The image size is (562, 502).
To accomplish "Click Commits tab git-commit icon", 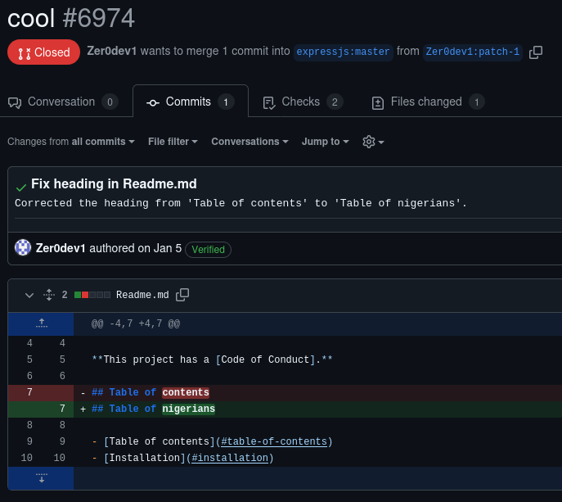I will (x=153, y=103).
